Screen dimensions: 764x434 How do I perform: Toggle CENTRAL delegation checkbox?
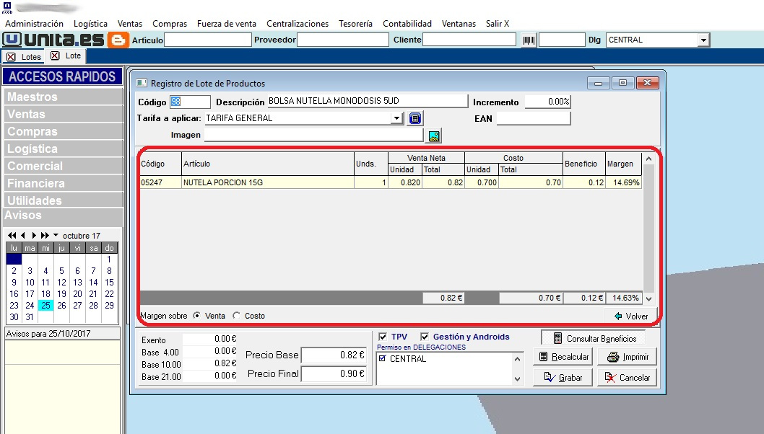(383, 358)
